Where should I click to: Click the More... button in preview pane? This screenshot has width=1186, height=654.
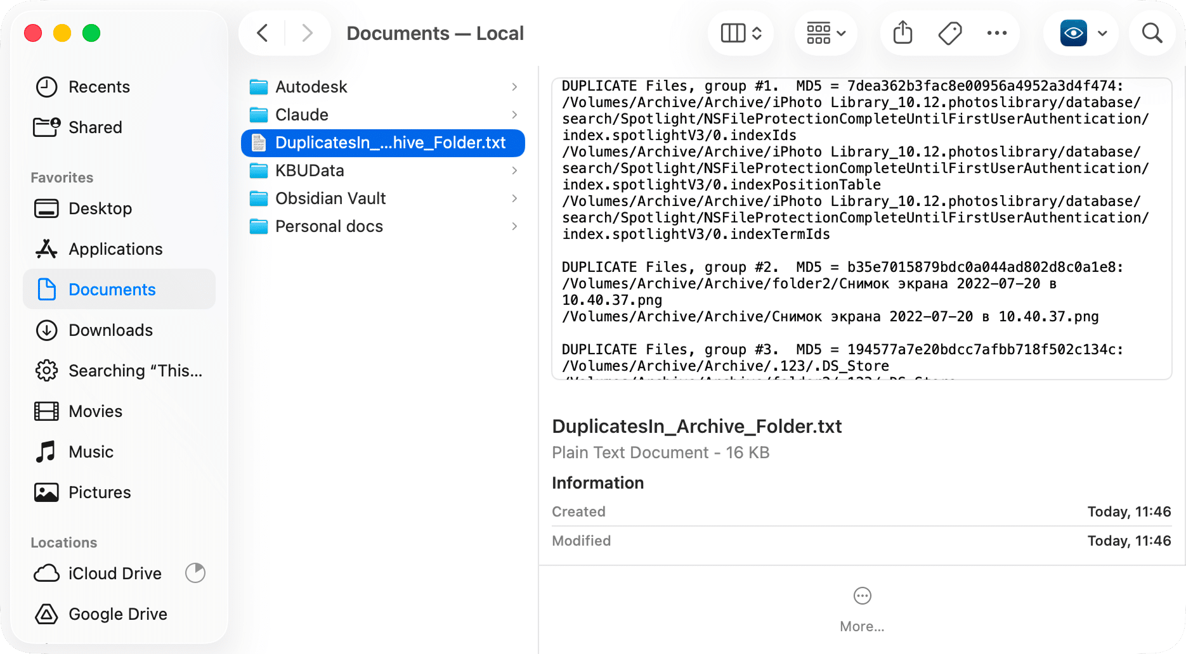862,610
